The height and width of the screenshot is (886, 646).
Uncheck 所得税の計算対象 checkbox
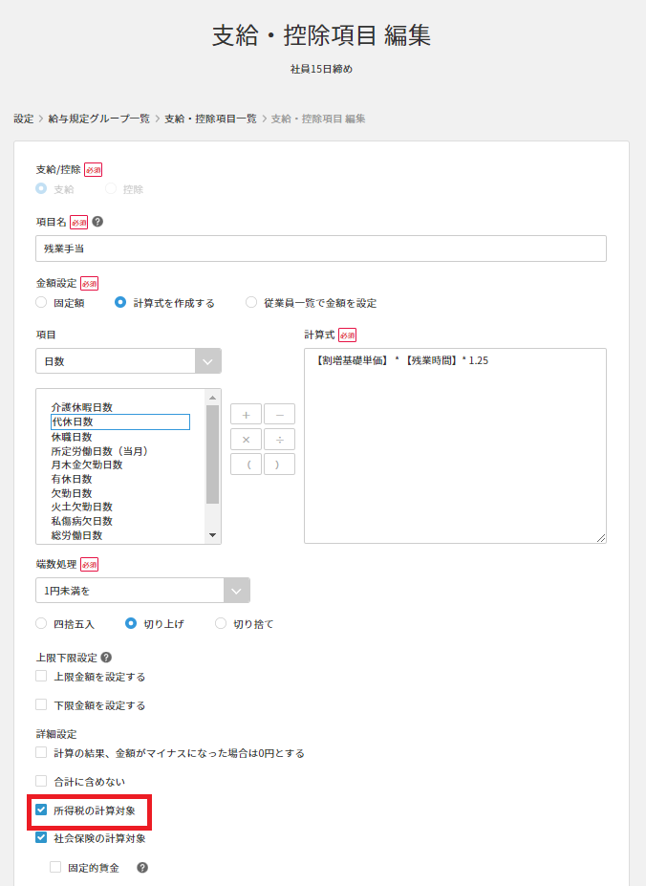(41, 810)
